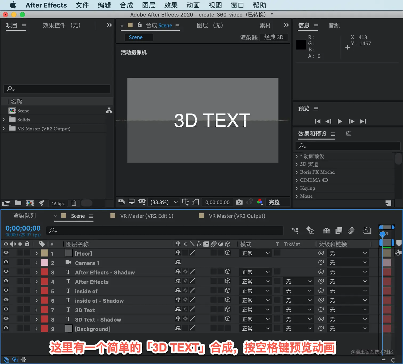This screenshot has height=364, width=403.
Task: Hide the [Background] layer
Action: tap(6, 328)
